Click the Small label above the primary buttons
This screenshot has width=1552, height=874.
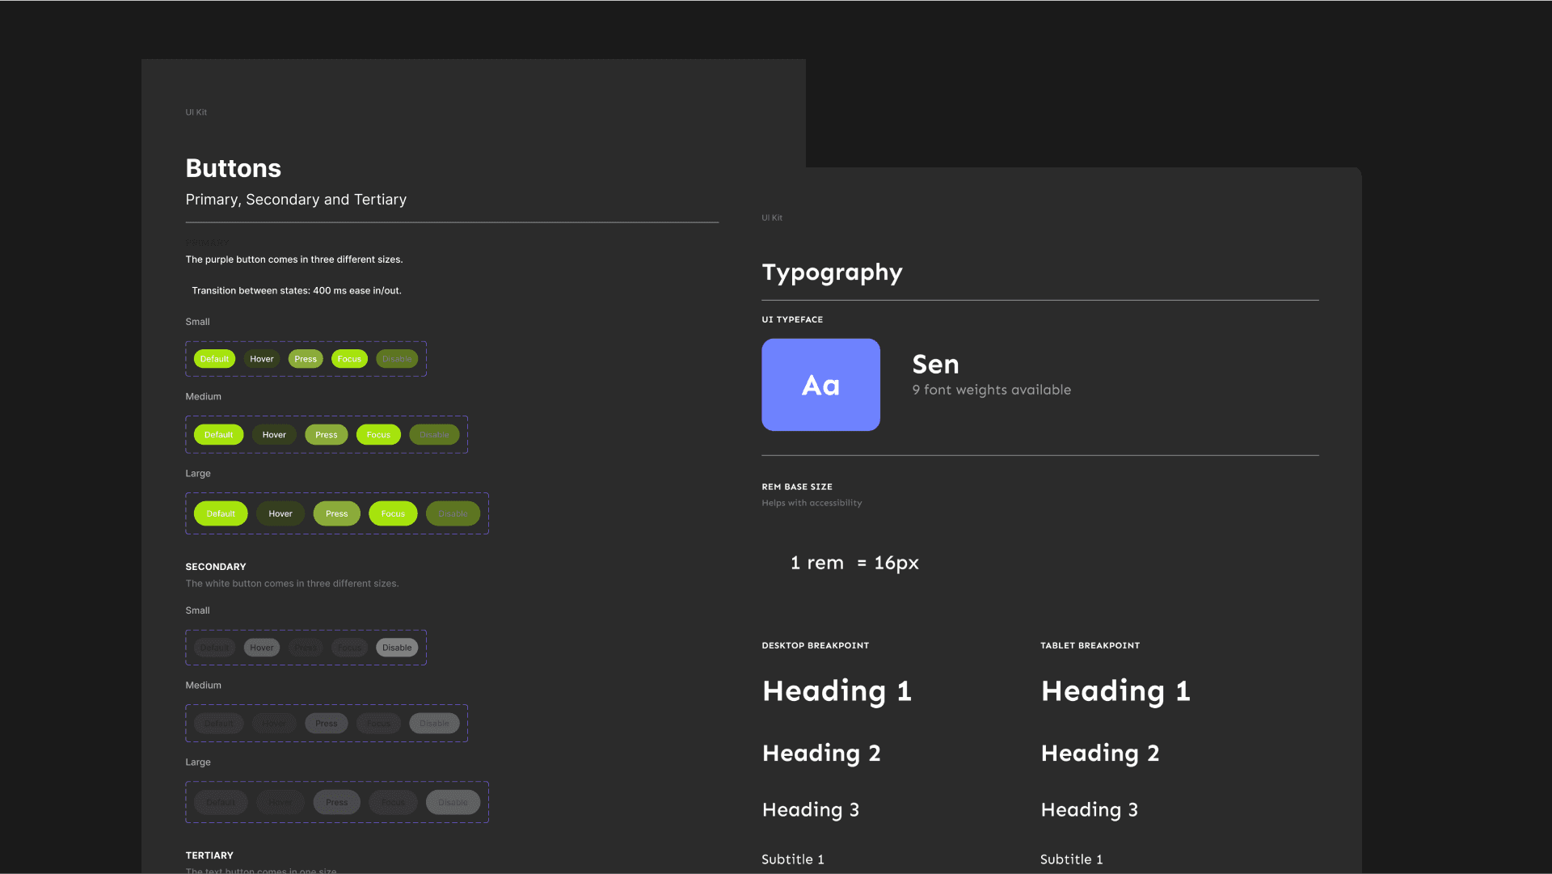click(x=197, y=322)
